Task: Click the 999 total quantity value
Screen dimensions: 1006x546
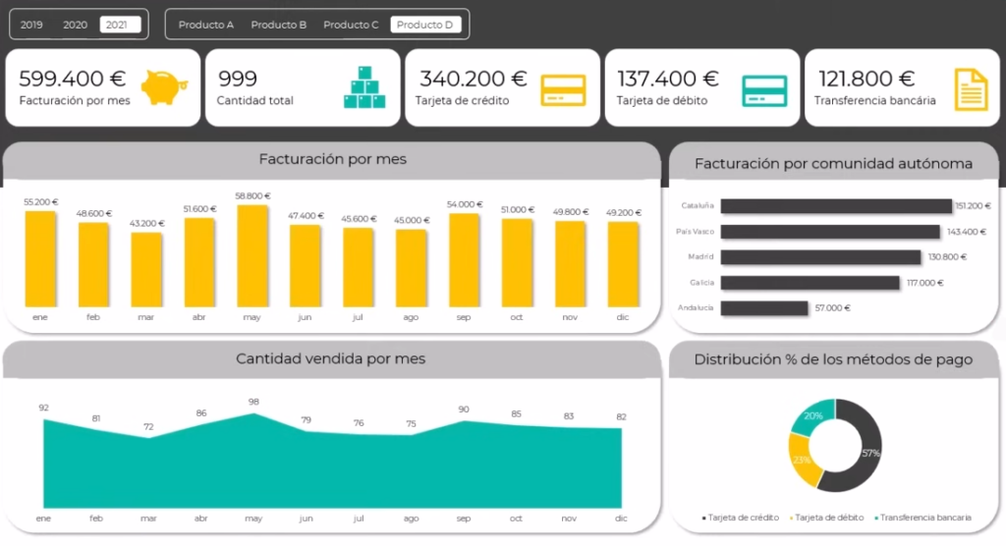Action: (x=238, y=79)
